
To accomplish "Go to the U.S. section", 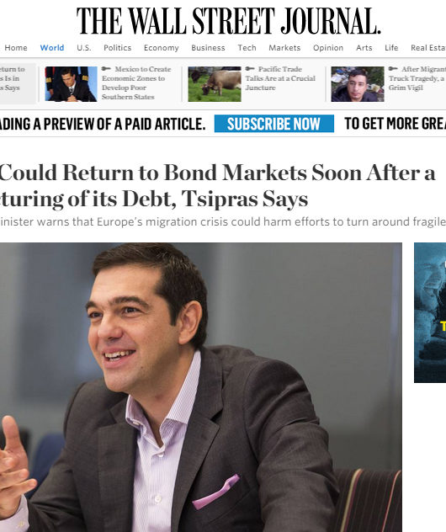I will (x=84, y=48).
